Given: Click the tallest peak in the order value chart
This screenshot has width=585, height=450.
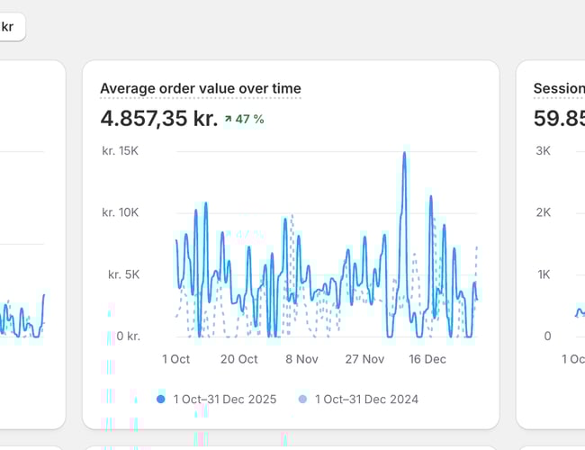Looking at the screenshot, I should coord(404,154).
